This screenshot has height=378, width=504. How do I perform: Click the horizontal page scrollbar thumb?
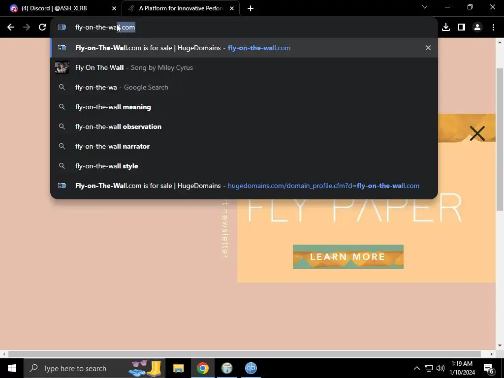click(x=245, y=354)
